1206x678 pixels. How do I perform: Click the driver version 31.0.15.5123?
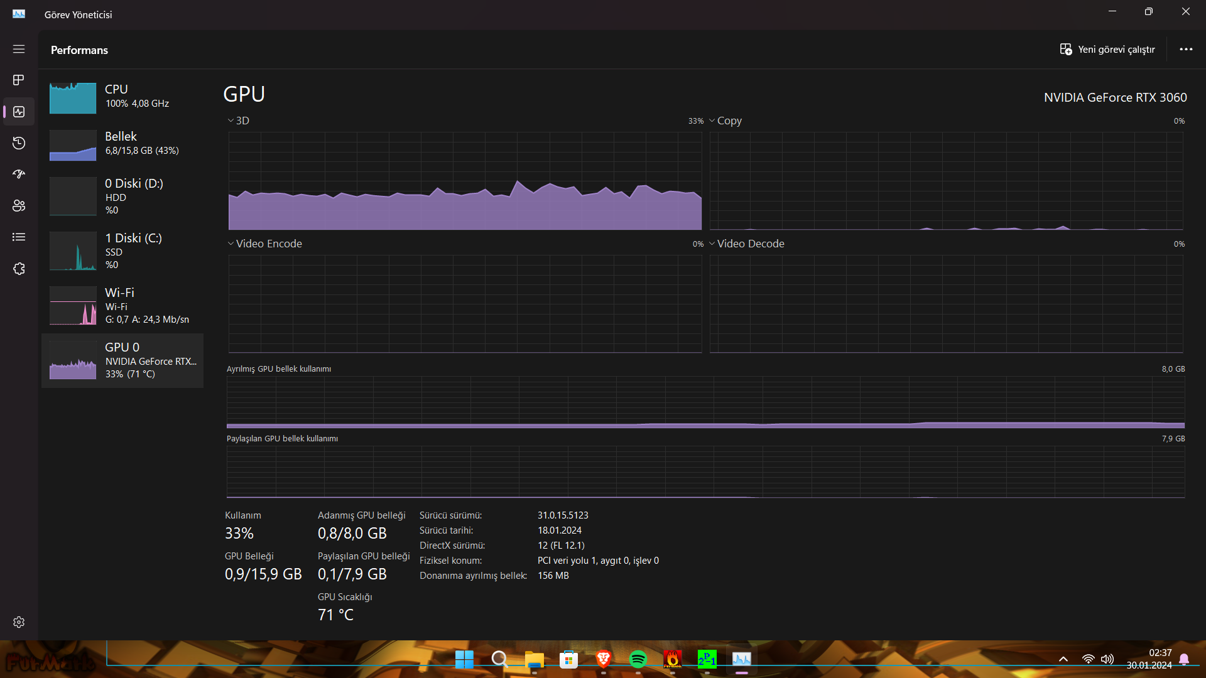pos(563,515)
